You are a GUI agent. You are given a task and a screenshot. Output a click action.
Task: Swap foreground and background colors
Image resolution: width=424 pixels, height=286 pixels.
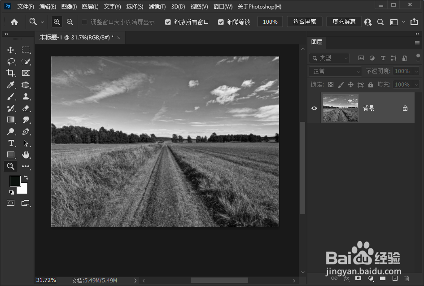pos(26,178)
